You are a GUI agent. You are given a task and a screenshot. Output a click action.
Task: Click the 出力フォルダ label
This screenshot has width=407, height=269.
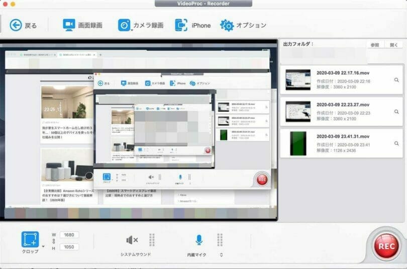(x=298, y=44)
